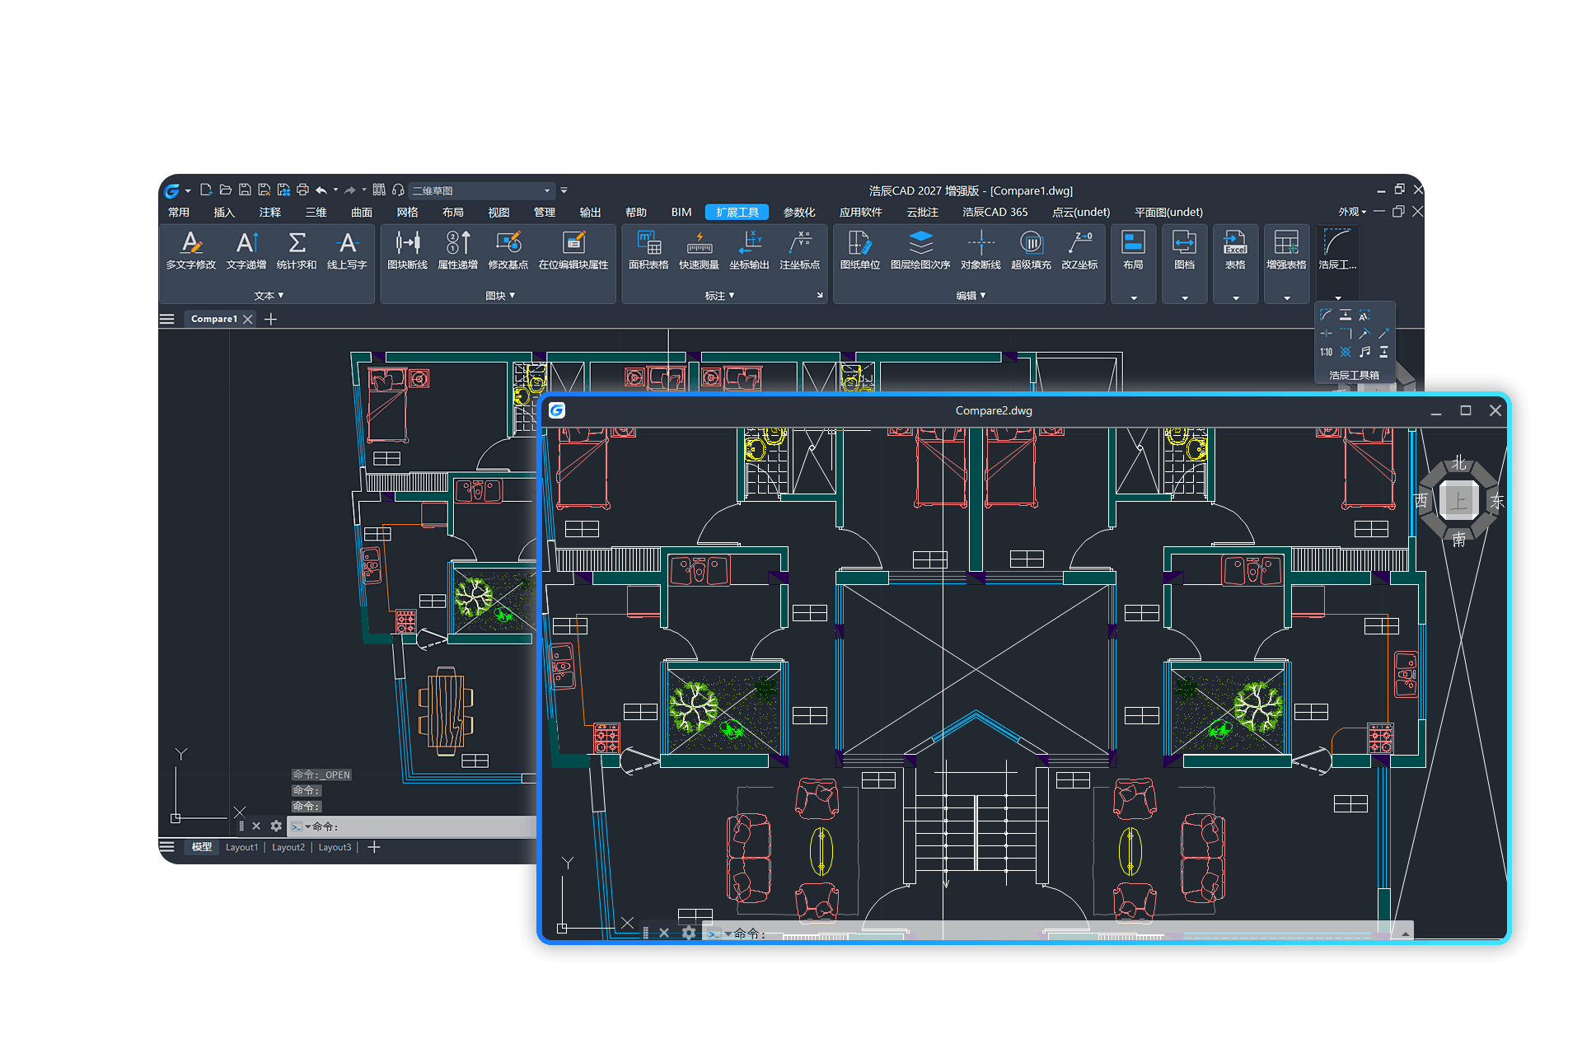Go to the 注释 ribbon tab
This screenshot has height=1039, width=1582.
[x=270, y=212]
